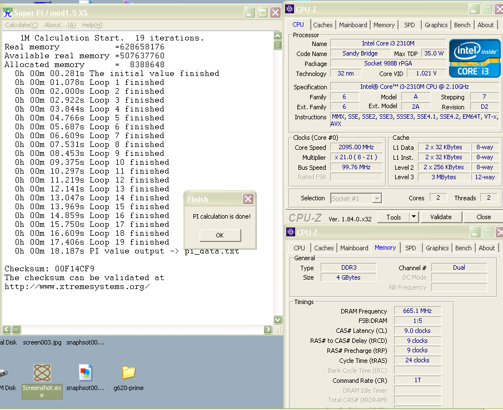
Task: Click the upper CPU-Z window title icon
Action: [x=290, y=9]
